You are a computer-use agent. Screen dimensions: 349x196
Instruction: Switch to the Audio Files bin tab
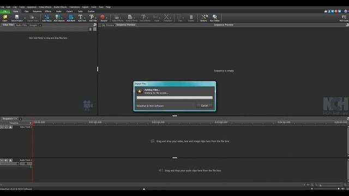[x=22, y=25]
